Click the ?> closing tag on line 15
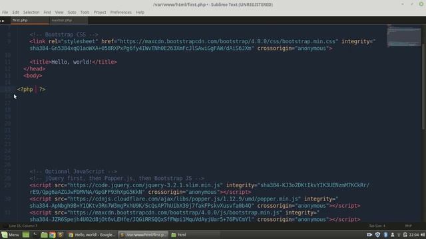Screen dimensions: 426x239 pos(42,90)
